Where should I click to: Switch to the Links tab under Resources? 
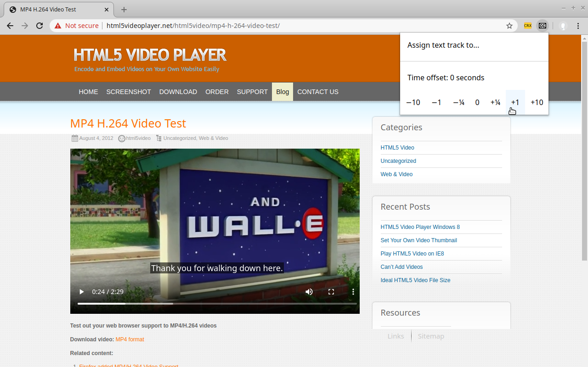pyautogui.click(x=396, y=336)
